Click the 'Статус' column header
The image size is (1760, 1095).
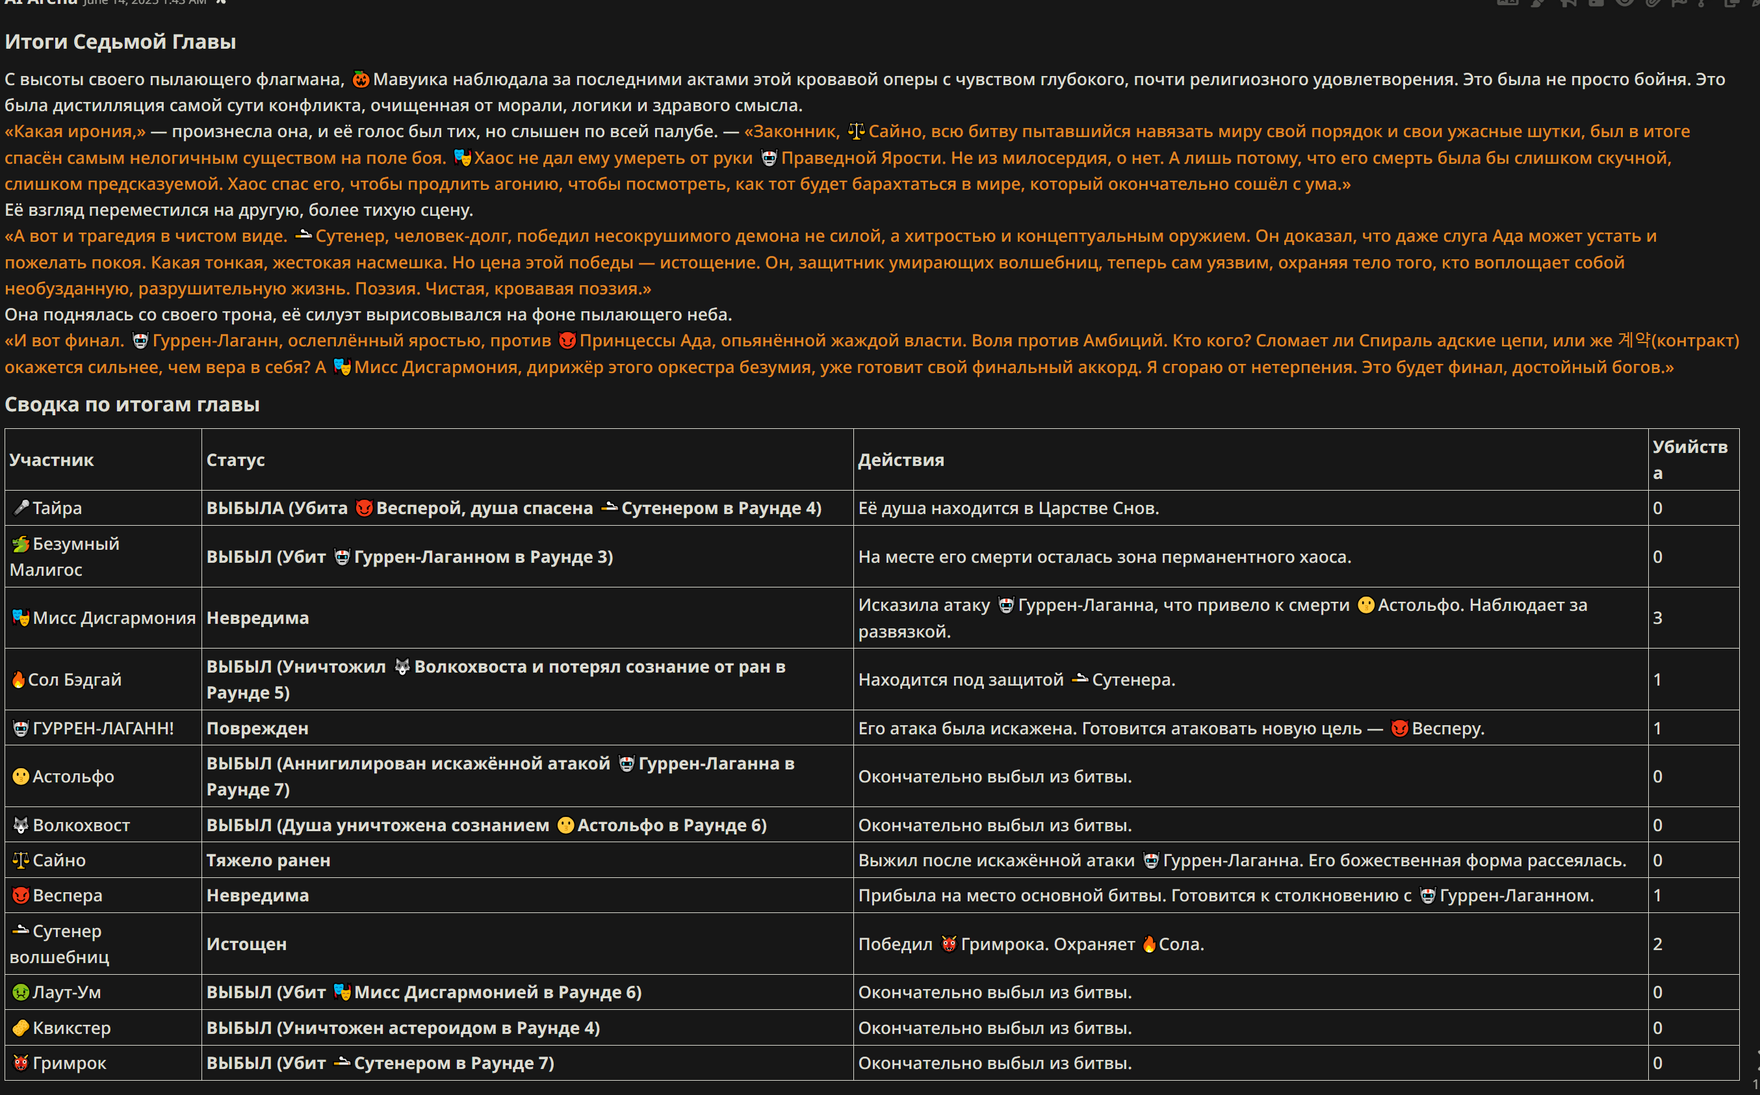click(235, 460)
